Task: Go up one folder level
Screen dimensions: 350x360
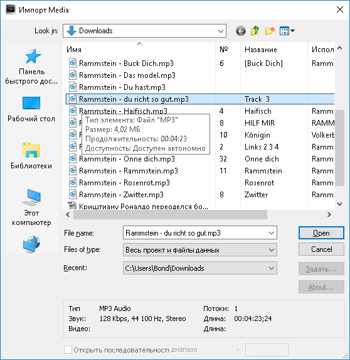Action: tap(255, 31)
